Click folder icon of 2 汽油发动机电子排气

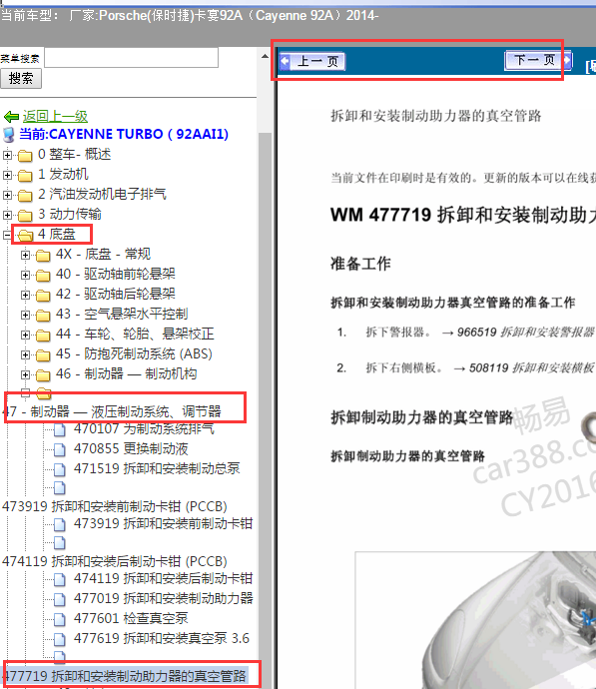pyautogui.click(x=25, y=195)
